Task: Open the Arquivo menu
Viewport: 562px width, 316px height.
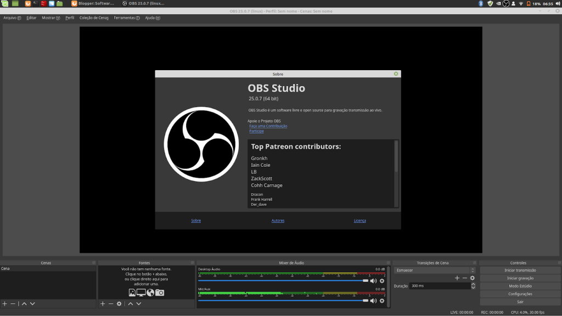Action: click(x=12, y=18)
